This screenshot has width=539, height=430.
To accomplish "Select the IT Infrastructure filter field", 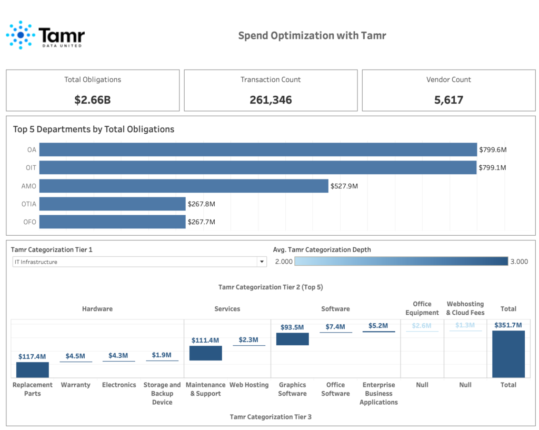I will pyautogui.click(x=139, y=262).
